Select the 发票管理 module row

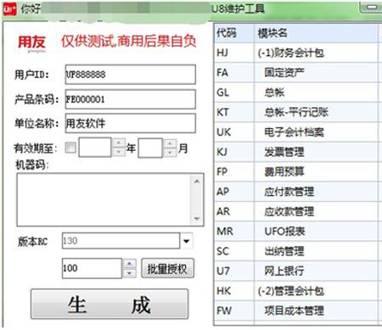[x=296, y=152]
